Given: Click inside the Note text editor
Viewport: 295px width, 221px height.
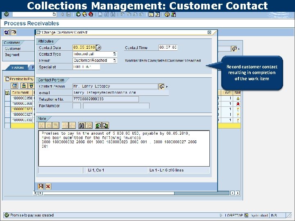Looking at the screenshot, I should (124, 149).
